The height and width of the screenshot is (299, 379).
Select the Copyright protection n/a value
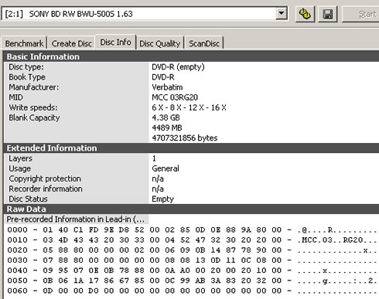pos(158,178)
